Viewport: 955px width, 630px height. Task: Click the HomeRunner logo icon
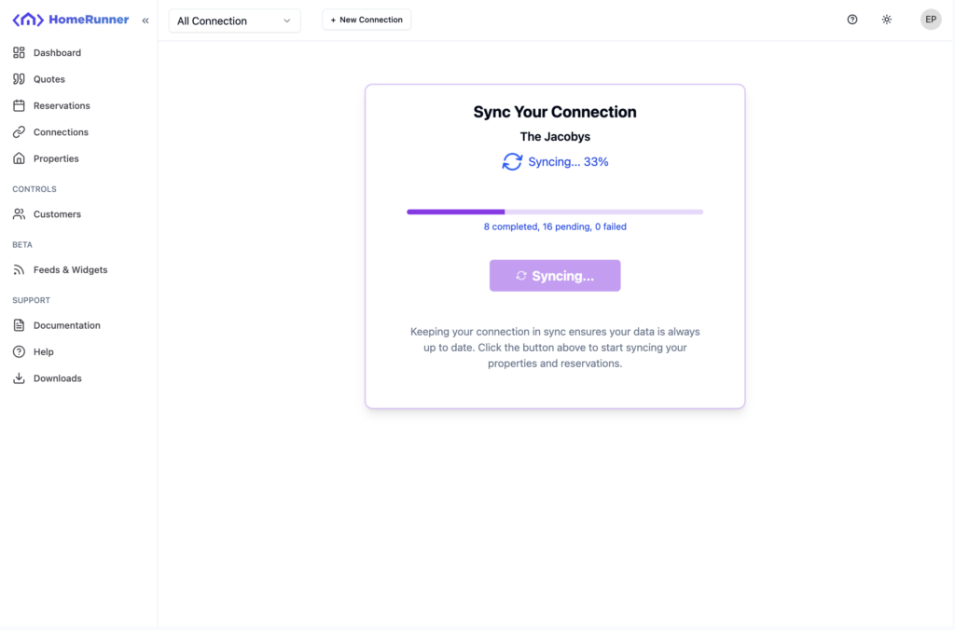click(28, 20)
